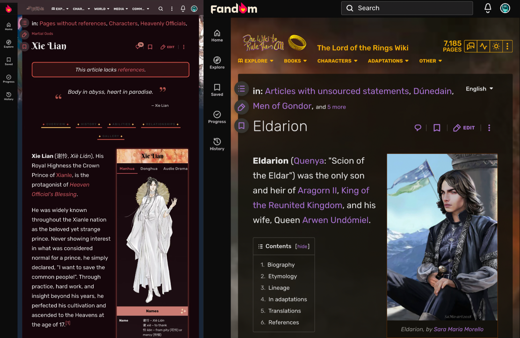Open History in Lord of the Rings sidebar
520x338 pixels.
coord(217,144)
